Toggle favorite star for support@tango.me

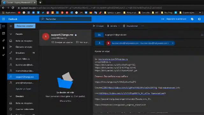(76, 35)
